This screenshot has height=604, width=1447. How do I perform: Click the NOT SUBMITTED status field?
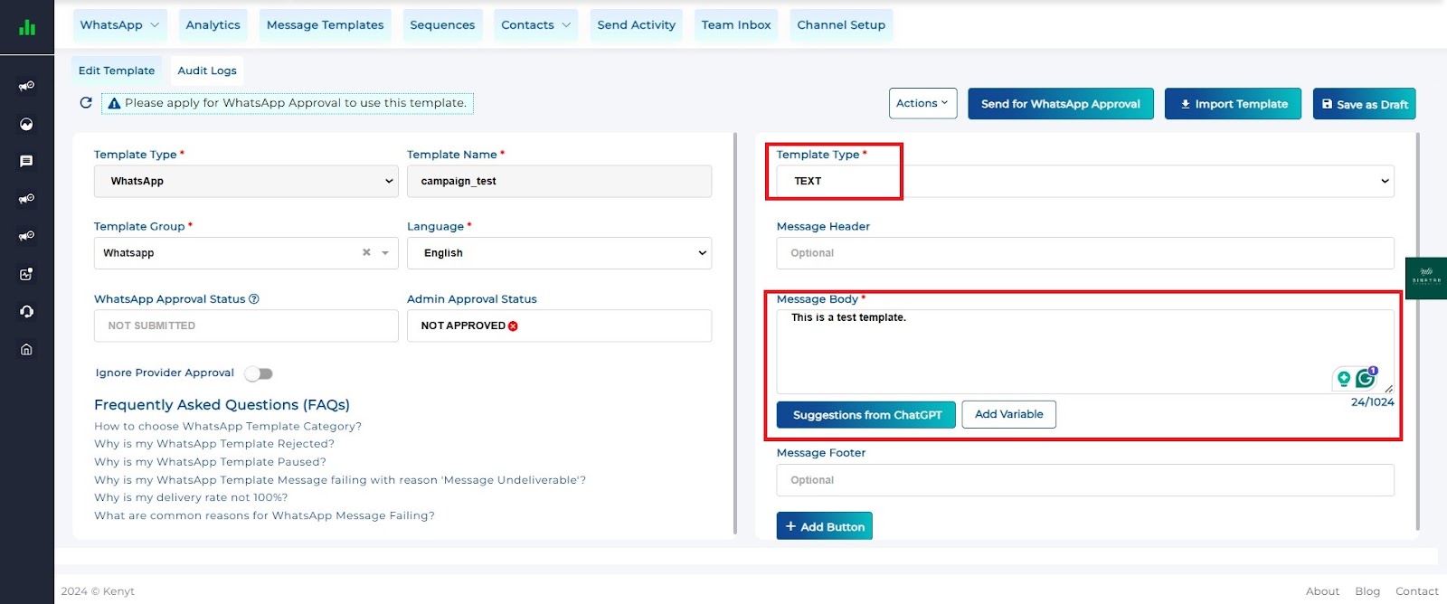pyautogui.click(x=246, y=326)
